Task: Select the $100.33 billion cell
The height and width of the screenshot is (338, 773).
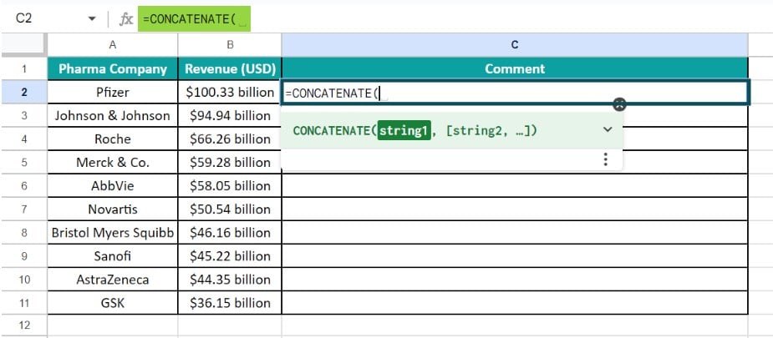Action: (x=230, y=92)
